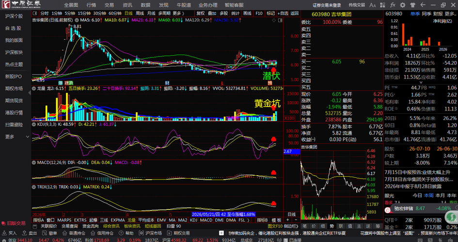Toggle the MA5 indicator dot

pos(77,20)
